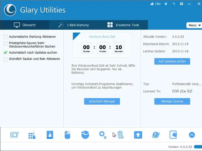Launch the disk cleaner brush icon
Viewport: 202px width, 151px height.
pos(50,135)
